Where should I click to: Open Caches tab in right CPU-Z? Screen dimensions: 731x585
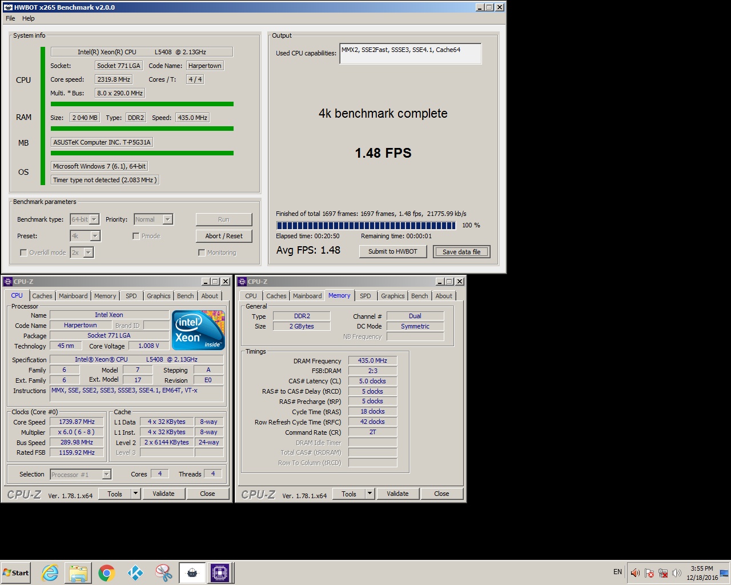click(276, 296)
